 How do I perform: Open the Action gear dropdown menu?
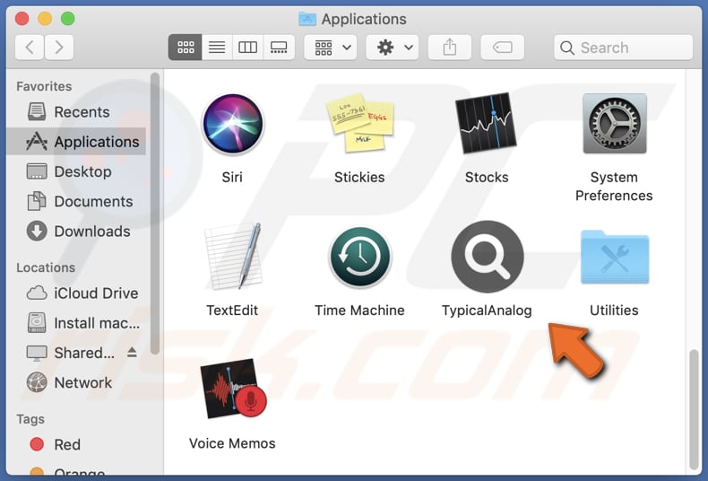(393, 47)
